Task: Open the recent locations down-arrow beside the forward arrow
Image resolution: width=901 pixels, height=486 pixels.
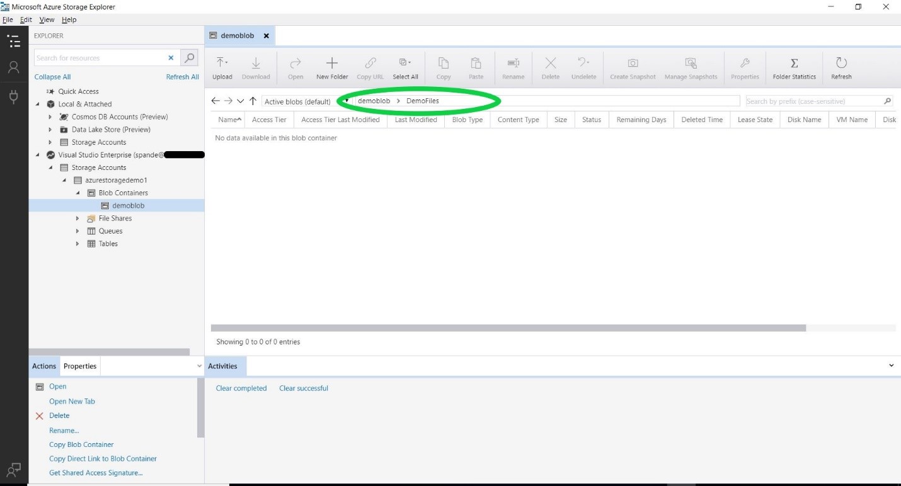Action: point(240,101)
